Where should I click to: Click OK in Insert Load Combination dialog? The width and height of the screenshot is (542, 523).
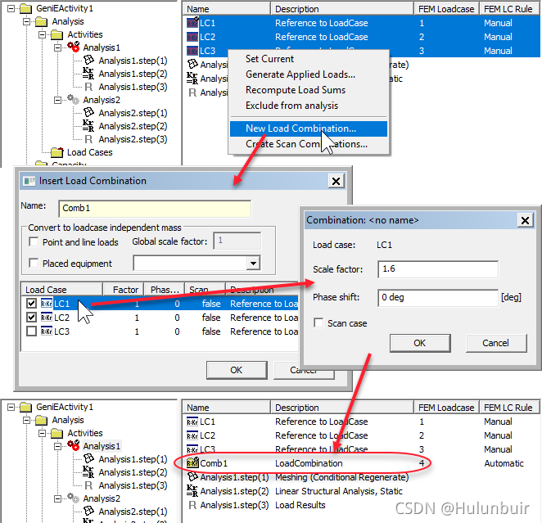pyautogui.click(x=237, y=370)
